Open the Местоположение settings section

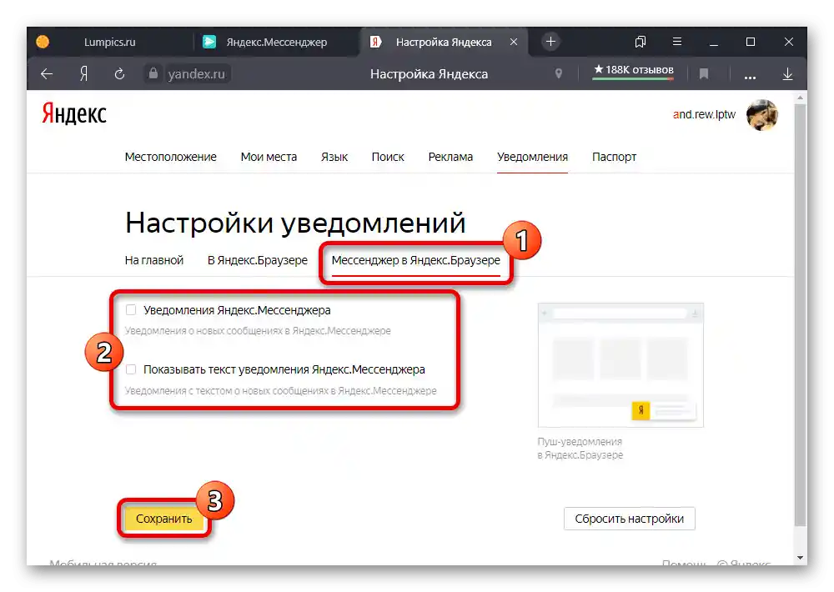[x=171, y=157]
